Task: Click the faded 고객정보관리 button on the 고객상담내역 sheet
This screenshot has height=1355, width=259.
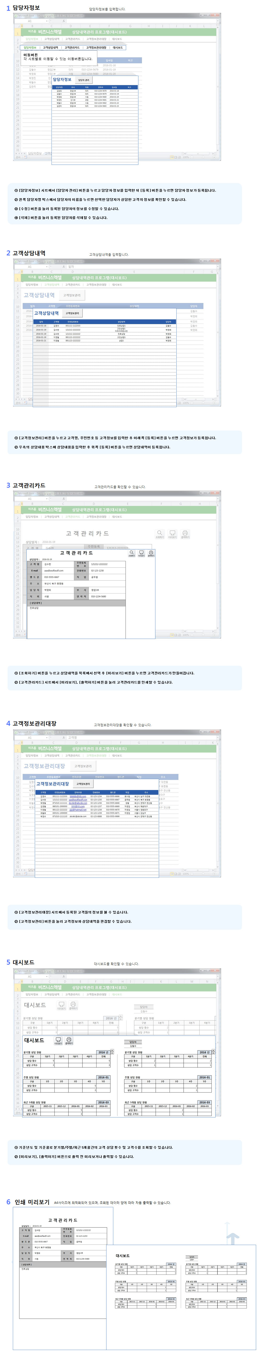Action: 72,295
